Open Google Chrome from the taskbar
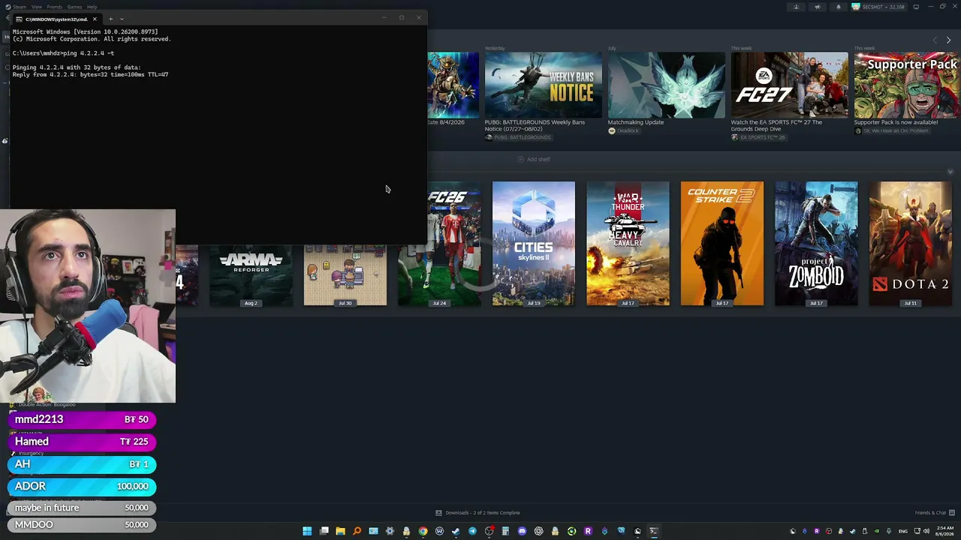961x540 pixels. pos(423,531)
